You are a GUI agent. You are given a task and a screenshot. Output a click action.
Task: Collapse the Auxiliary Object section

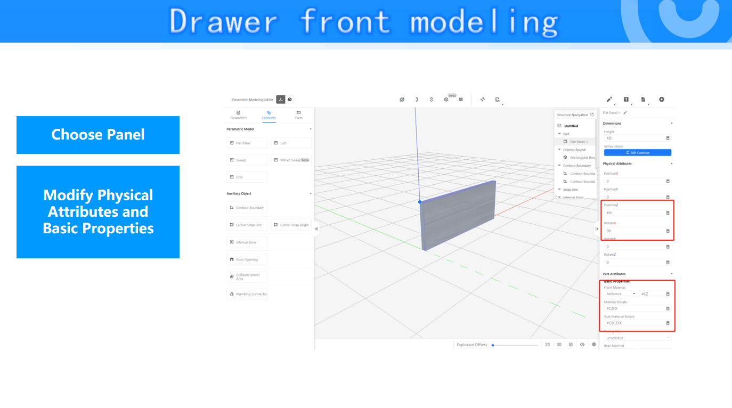coord(311,193)
